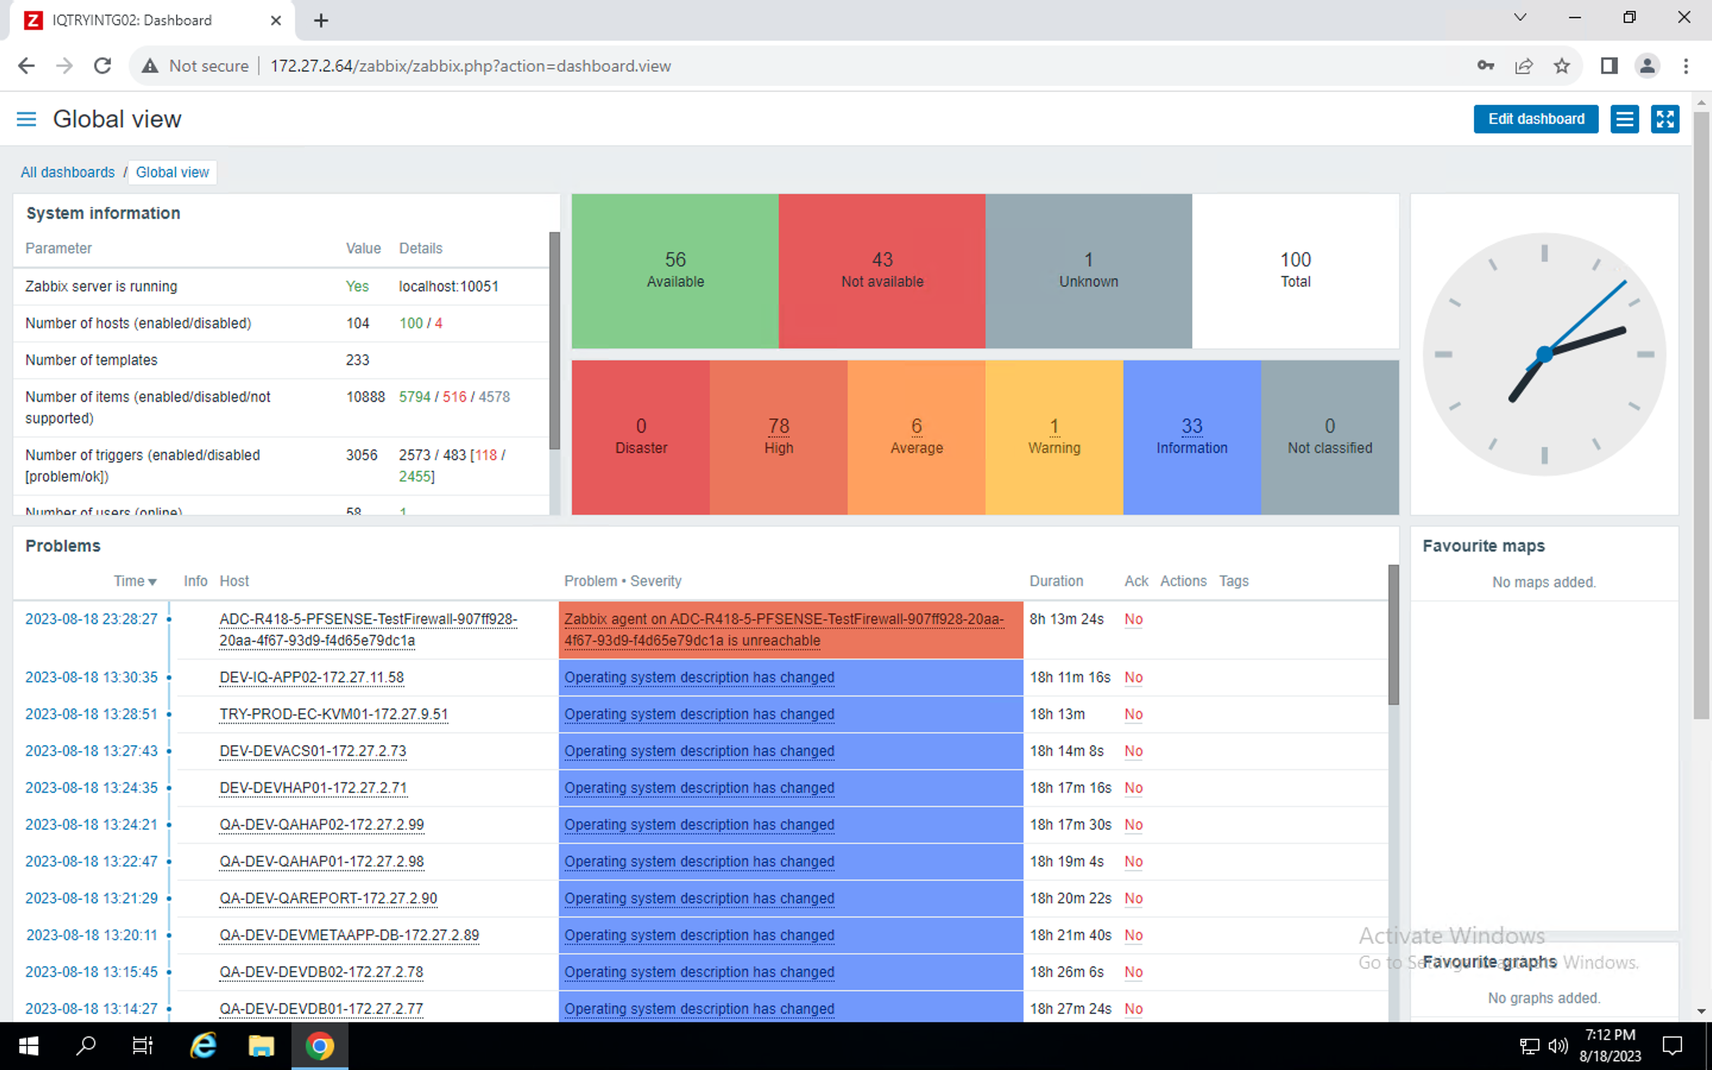Open saved passwords key icon
1712x1070 pixels.
[1486, 66]
